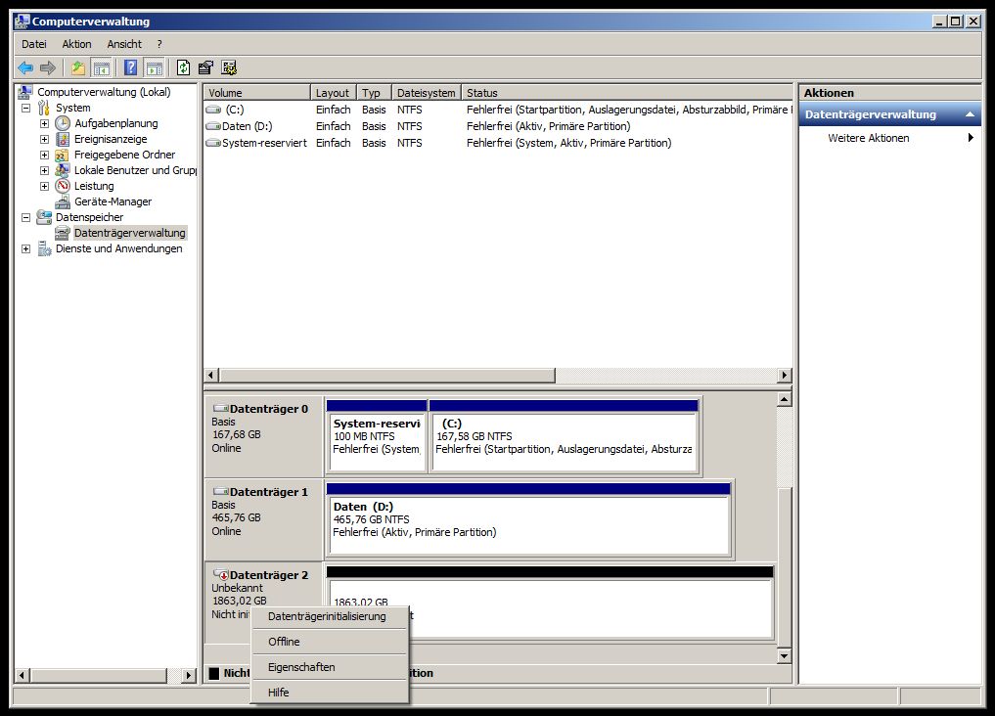Expand Lokale Benutzer und Gruppen node

pos(44,170)
